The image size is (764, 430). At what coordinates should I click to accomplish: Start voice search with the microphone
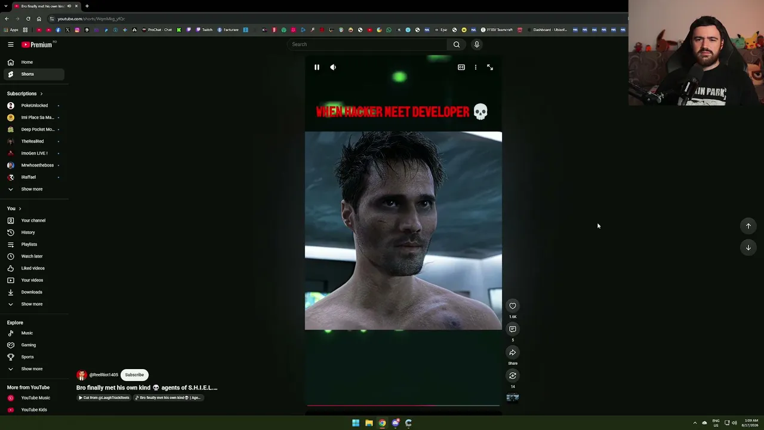coord(477,44)
